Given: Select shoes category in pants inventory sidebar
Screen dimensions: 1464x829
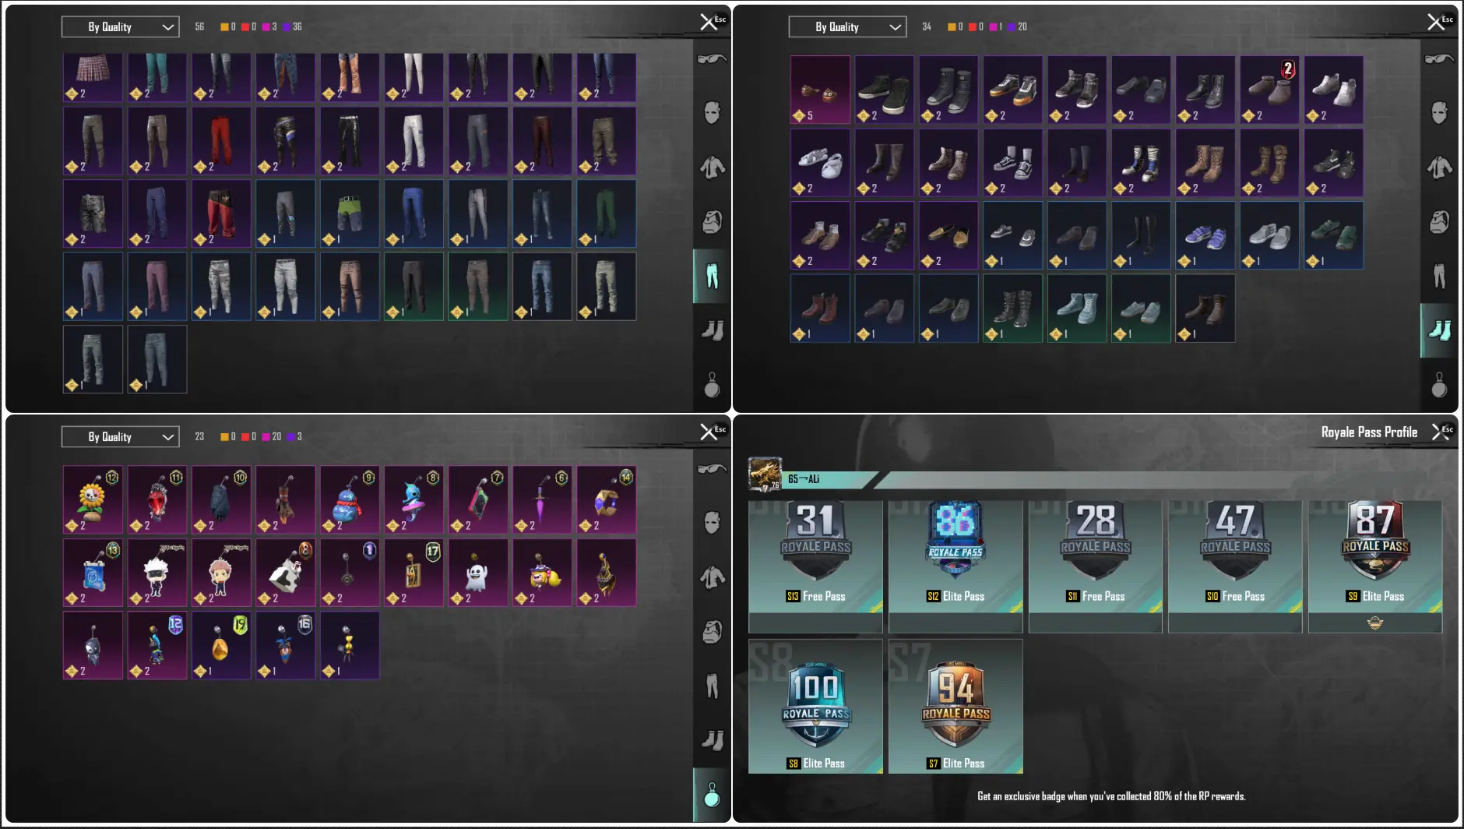Looking at the screenshot, I should click(712, 330).
